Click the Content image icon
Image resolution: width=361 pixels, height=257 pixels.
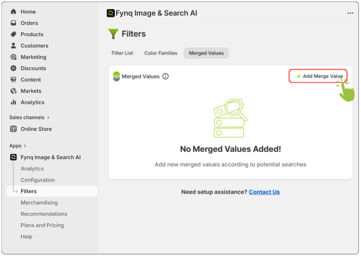pos(13,80)
